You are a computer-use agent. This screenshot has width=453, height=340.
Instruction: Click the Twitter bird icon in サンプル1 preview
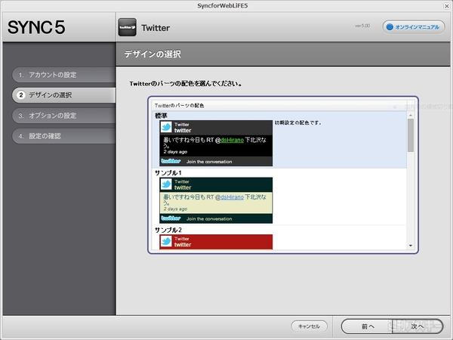click(166, 184)
